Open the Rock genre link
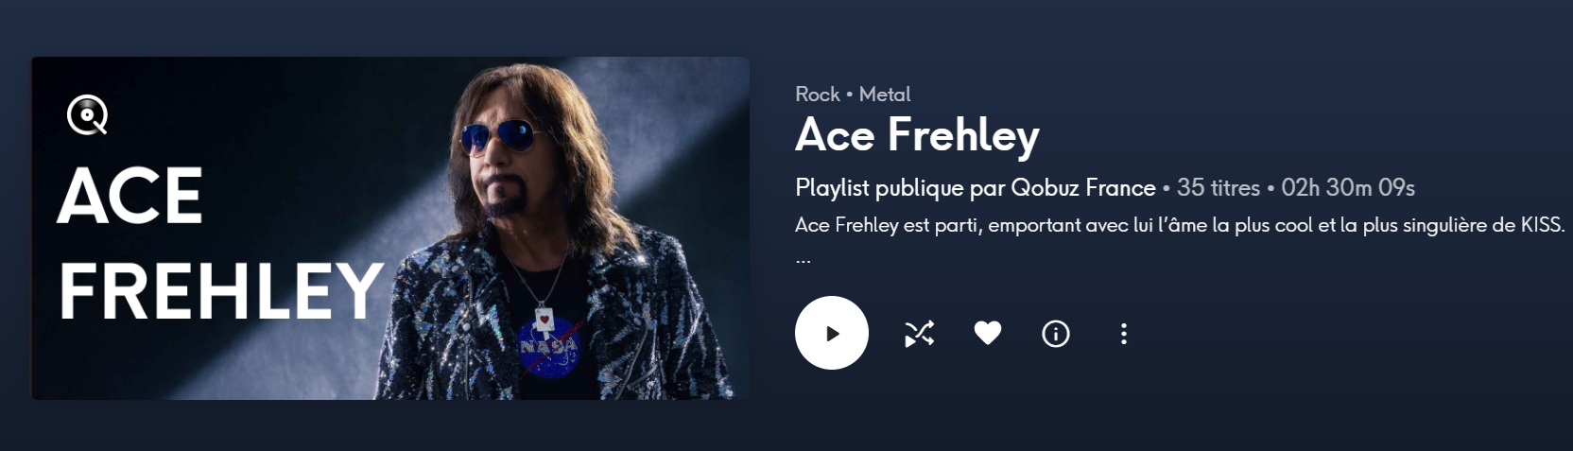 tap(817, 95)
